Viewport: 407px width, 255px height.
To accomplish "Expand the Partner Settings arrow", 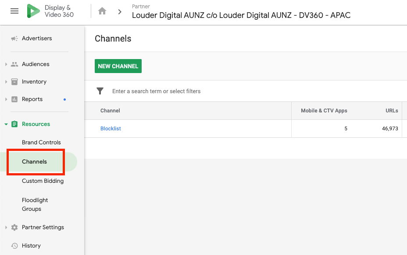I will [x=6, y=227].
